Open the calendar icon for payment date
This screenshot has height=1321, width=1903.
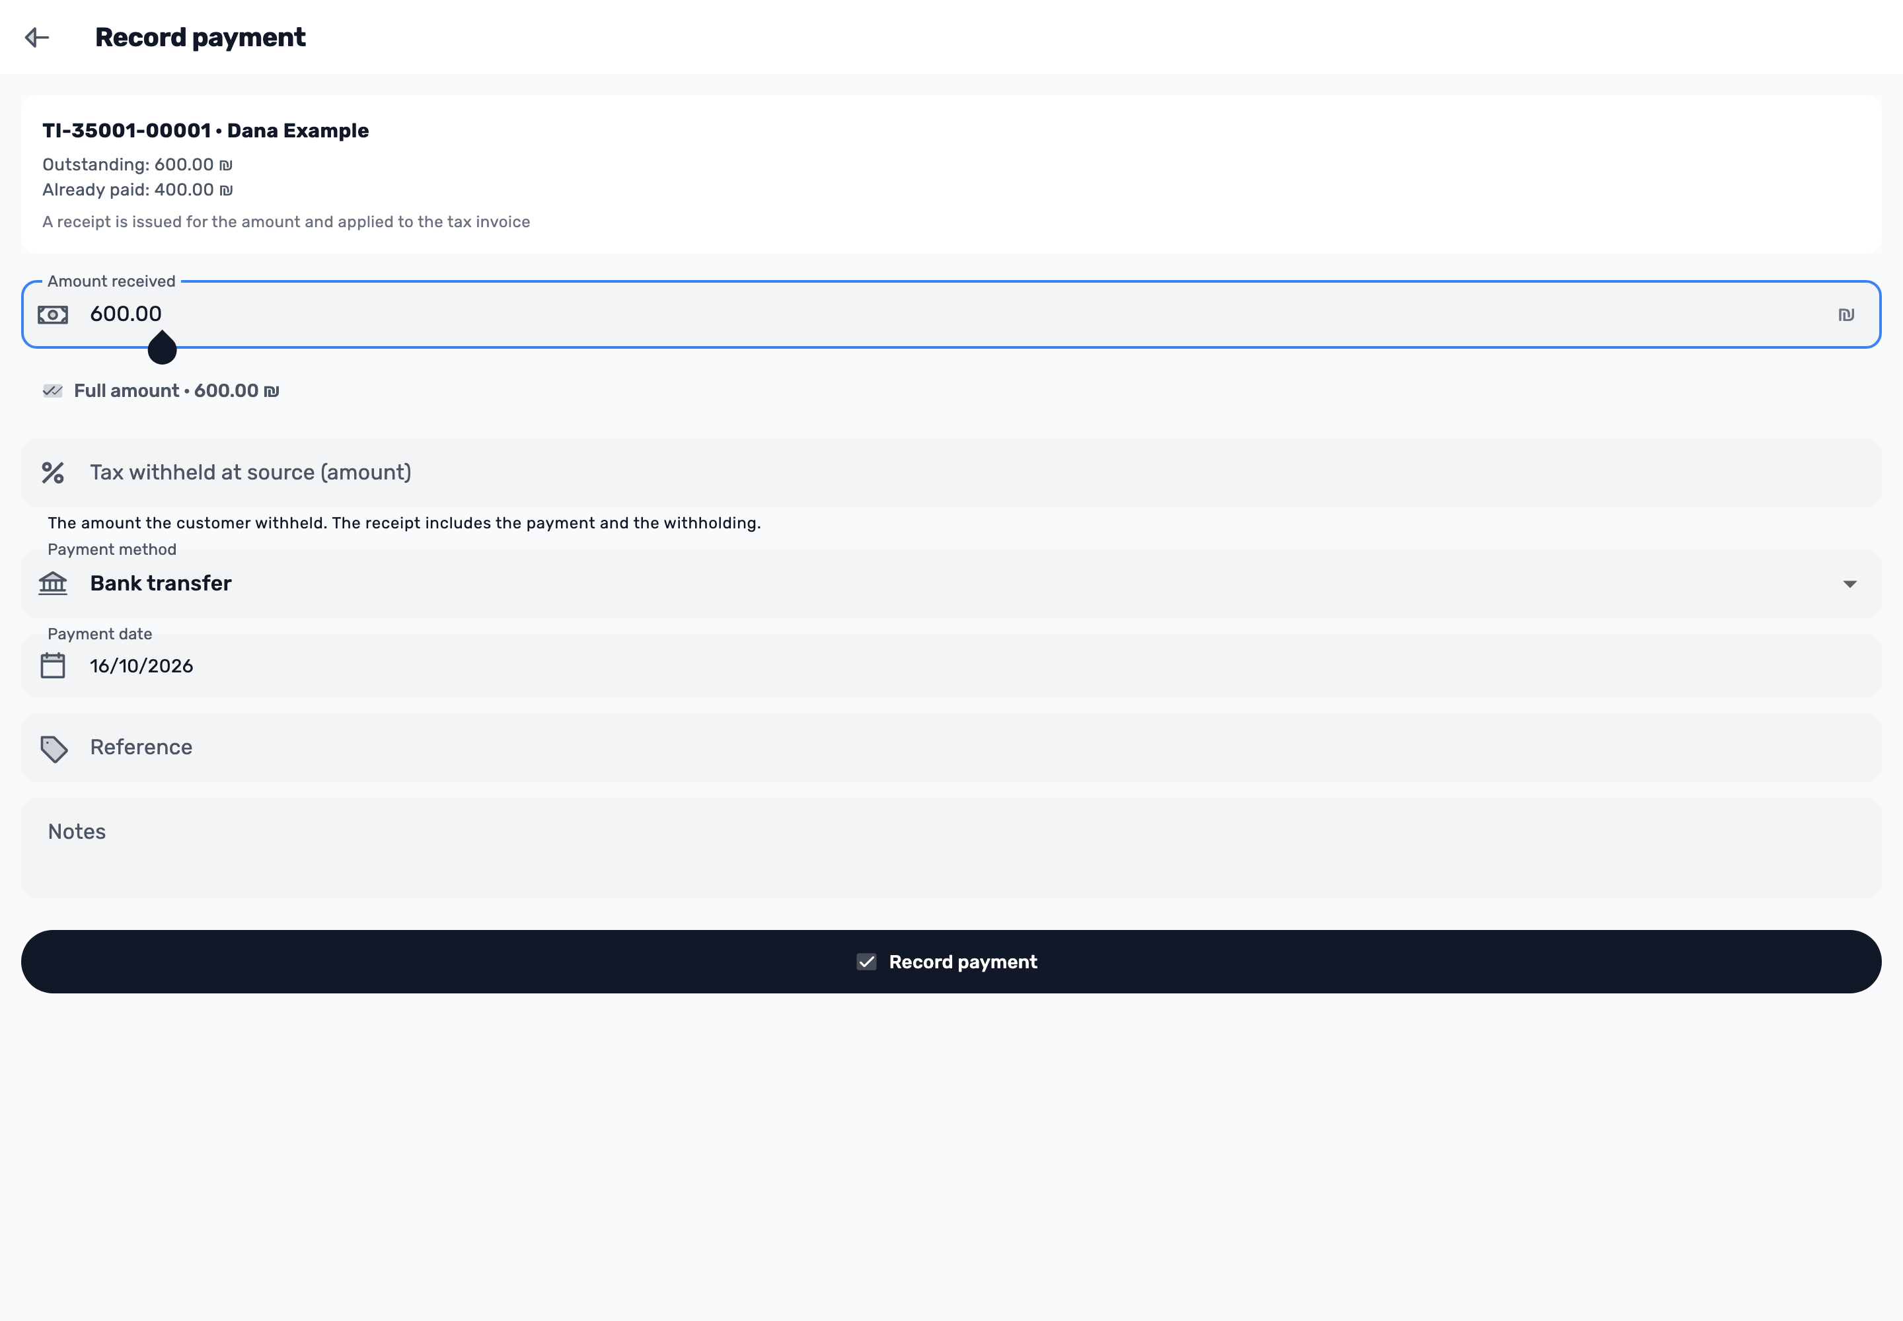pyautogui.click(x=53, y=666)
